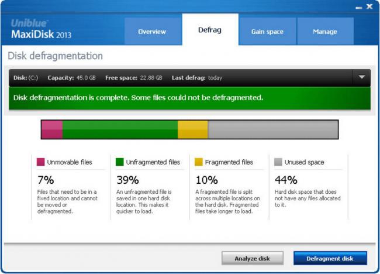Click the green Unfragmented files legend swatch
The image size is (380, 274).
pos(120,162)
